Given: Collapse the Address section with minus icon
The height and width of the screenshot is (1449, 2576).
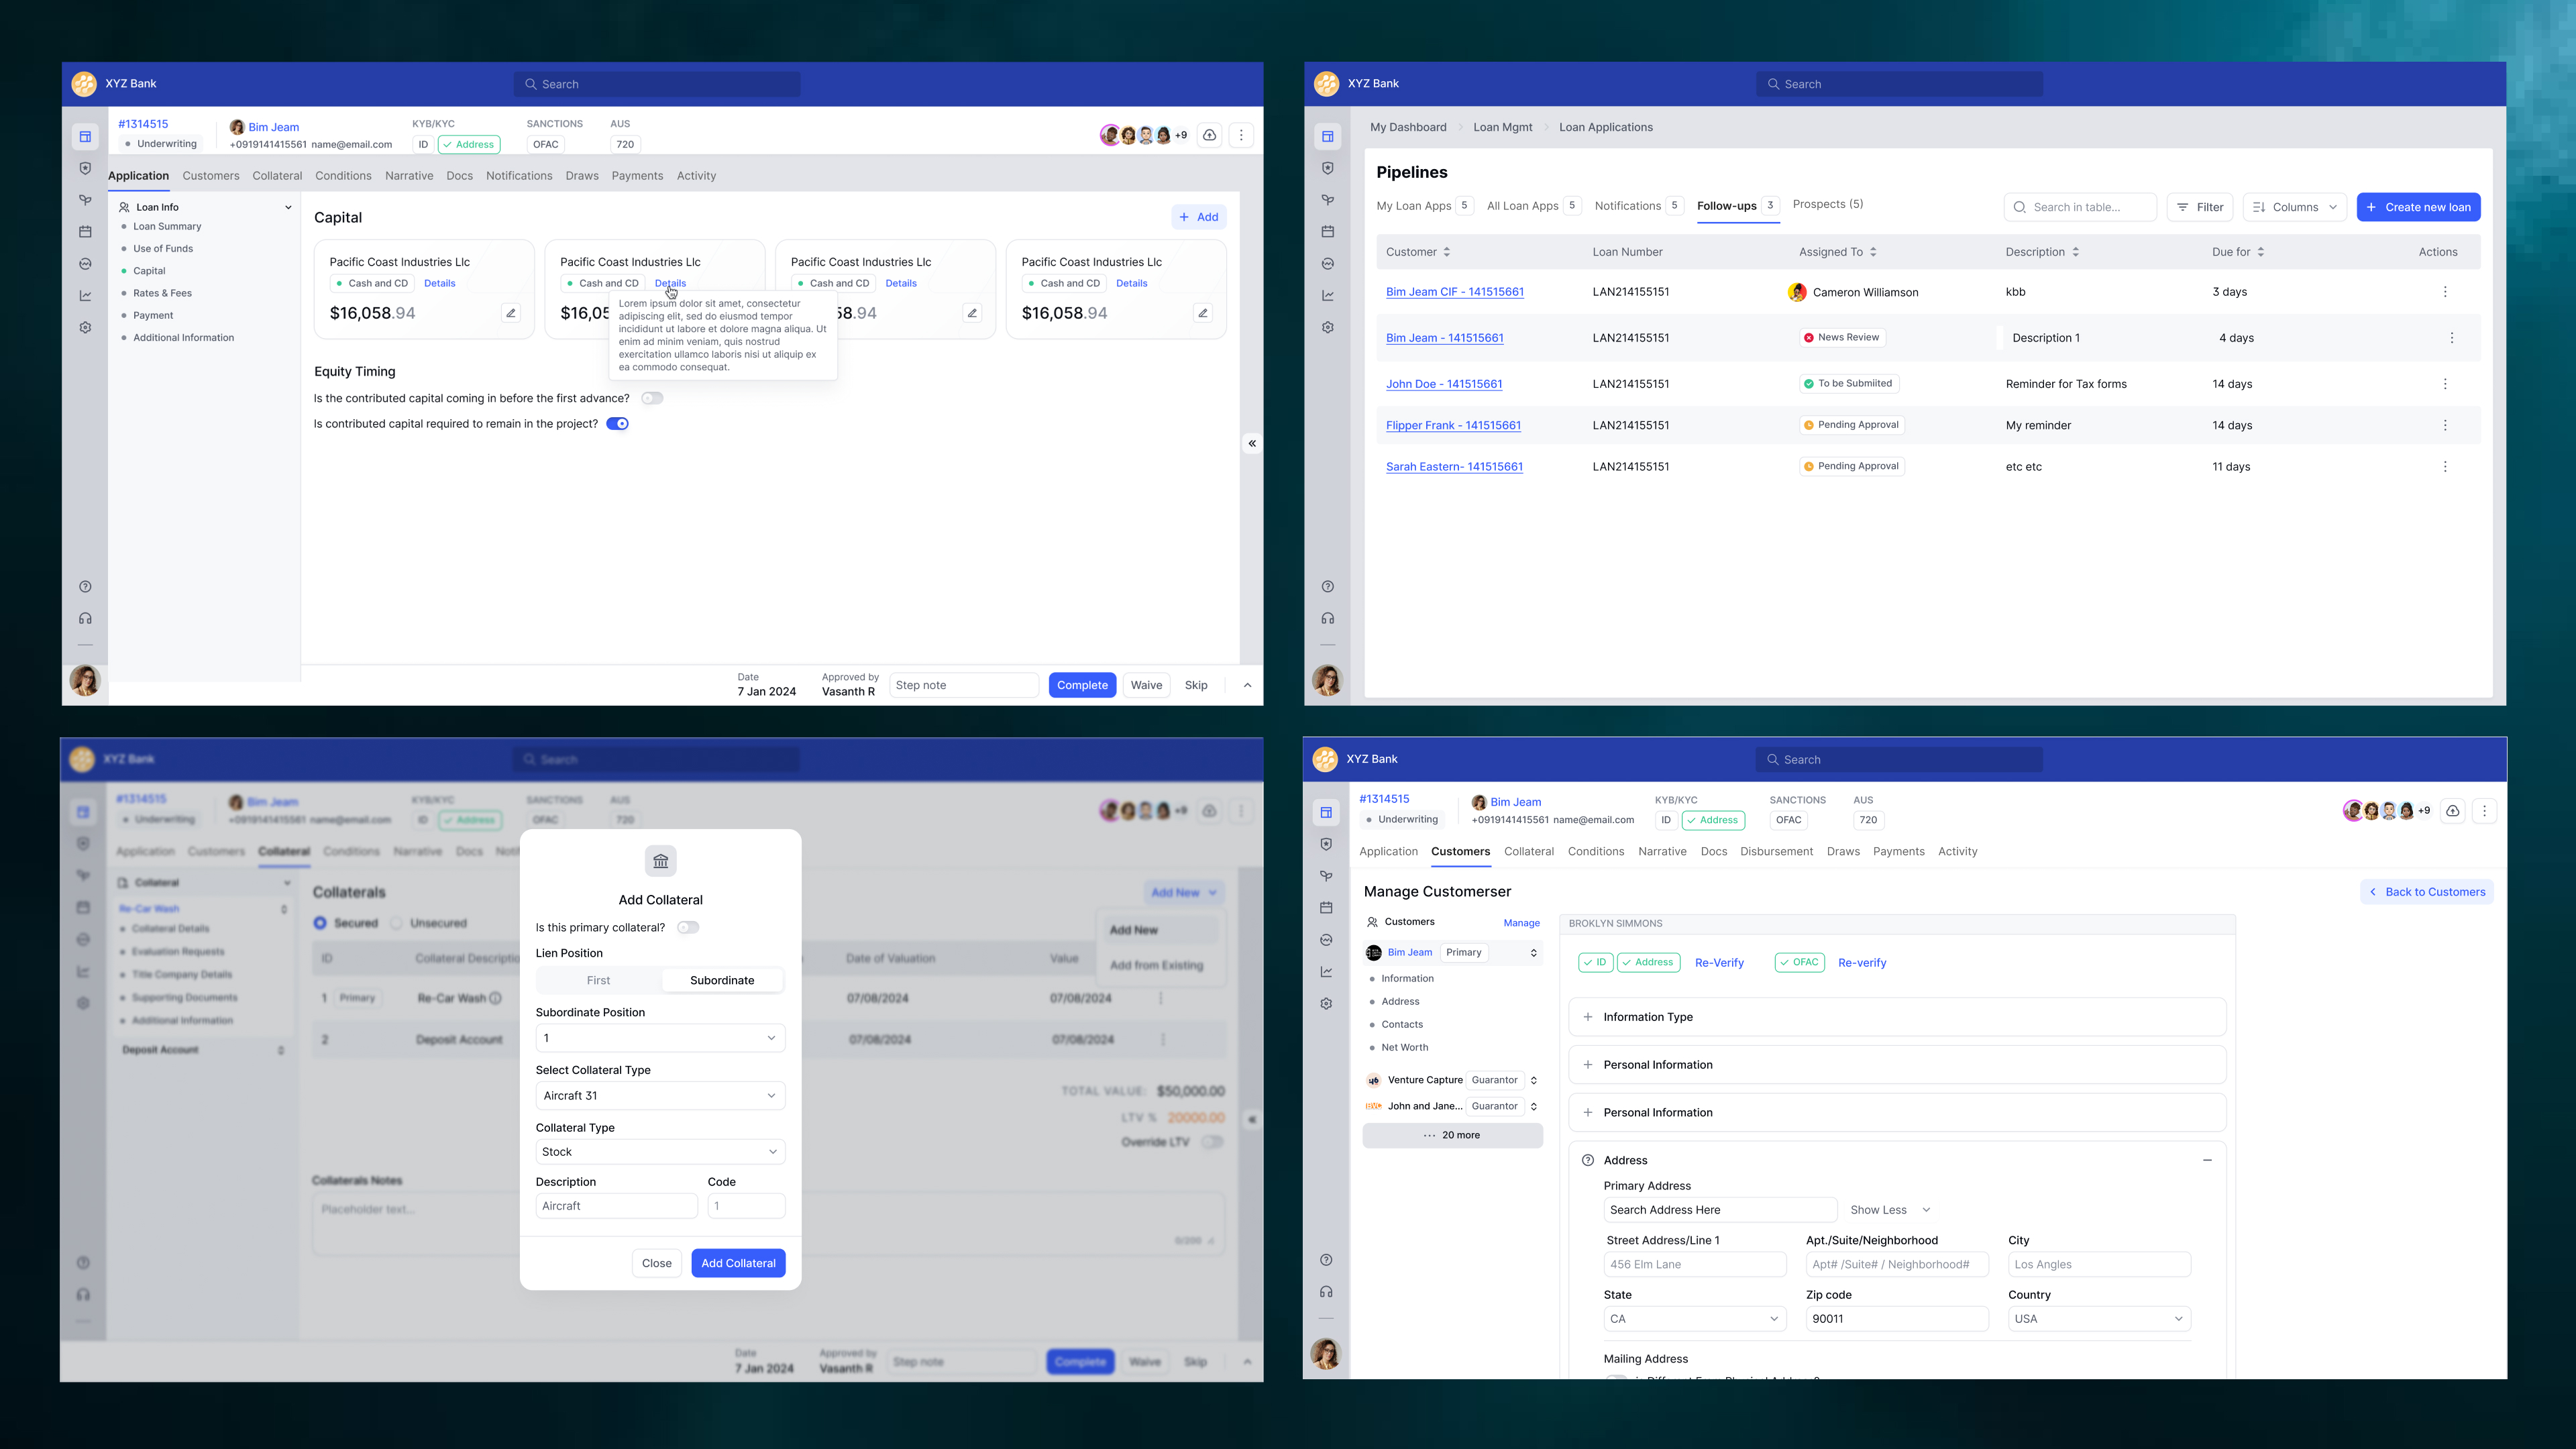Looking at the screenshot, I should point(2207,1160).
